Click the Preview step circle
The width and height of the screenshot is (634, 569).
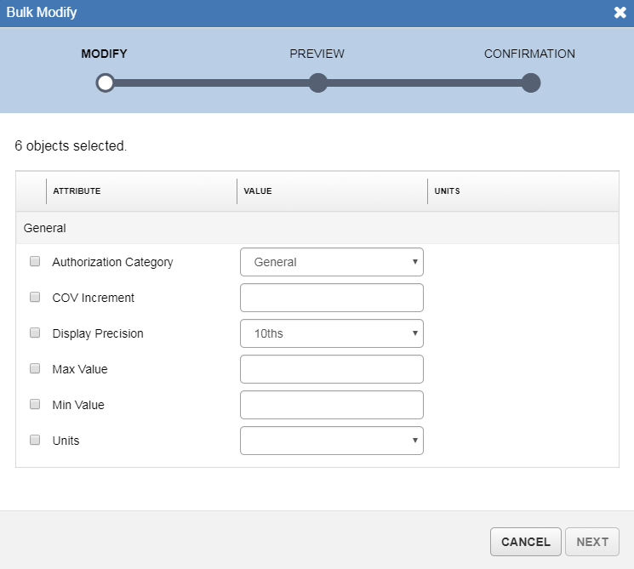click(317, 83)
